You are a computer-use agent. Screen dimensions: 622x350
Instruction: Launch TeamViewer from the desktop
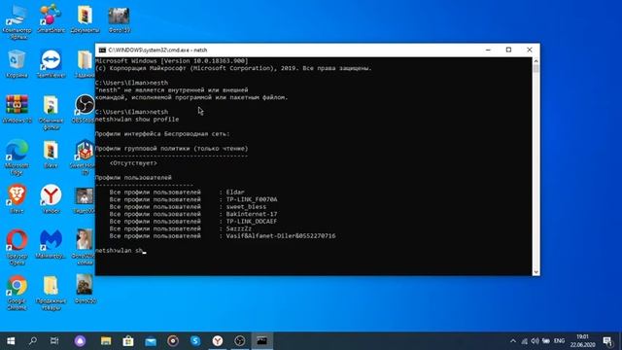point(51,63)
